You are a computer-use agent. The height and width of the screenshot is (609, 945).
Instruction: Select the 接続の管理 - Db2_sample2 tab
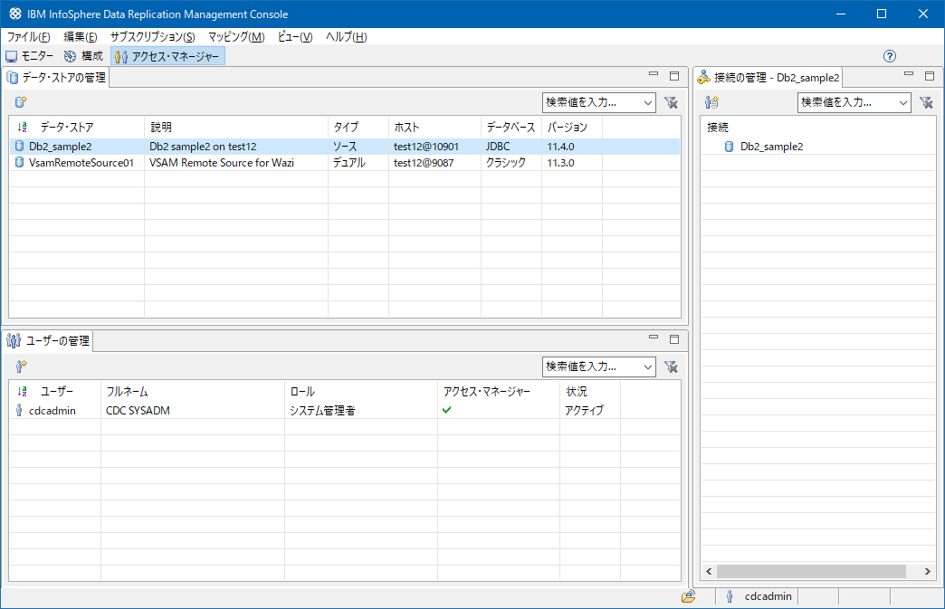[x=768, y=77]
